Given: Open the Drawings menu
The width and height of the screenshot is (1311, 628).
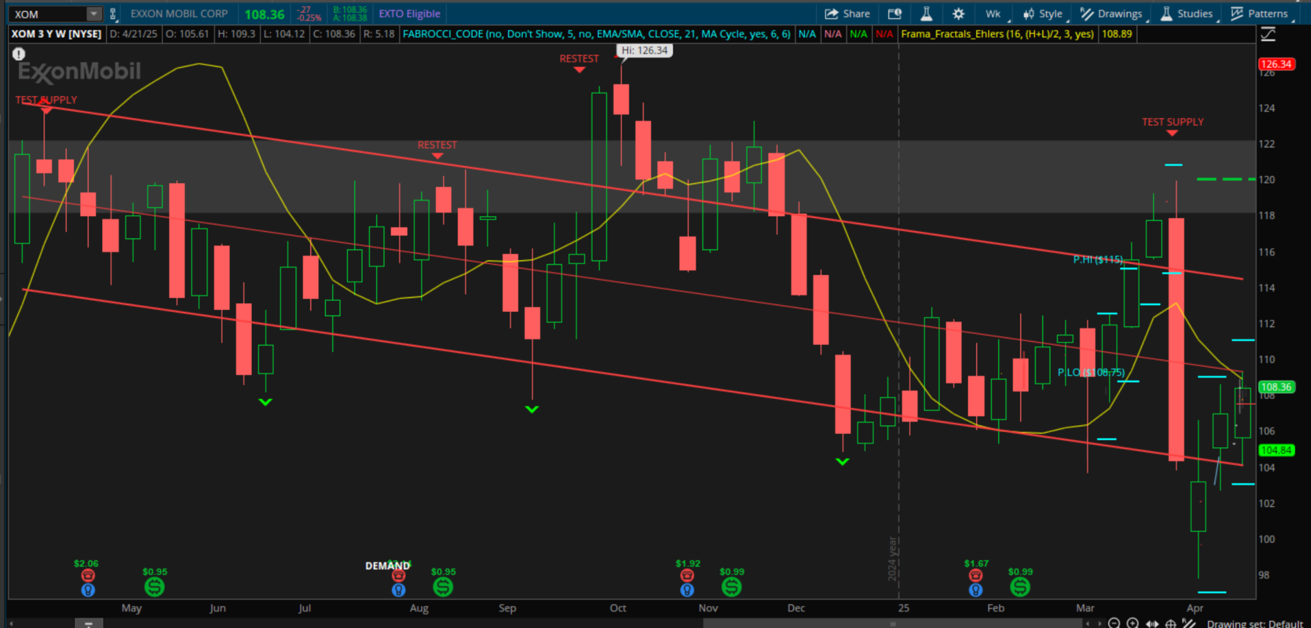Looking at the screenshot, I should pyautogui.click(x=1111, y=14).
